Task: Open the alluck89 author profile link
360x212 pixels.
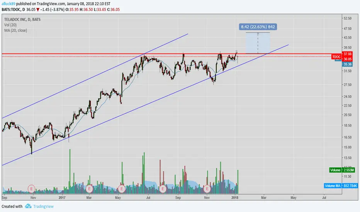Action: [8, 4]
